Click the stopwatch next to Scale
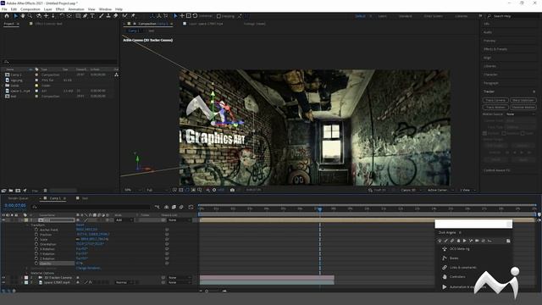542x305 pixels. pyautogui.click(x=36, y=239)
